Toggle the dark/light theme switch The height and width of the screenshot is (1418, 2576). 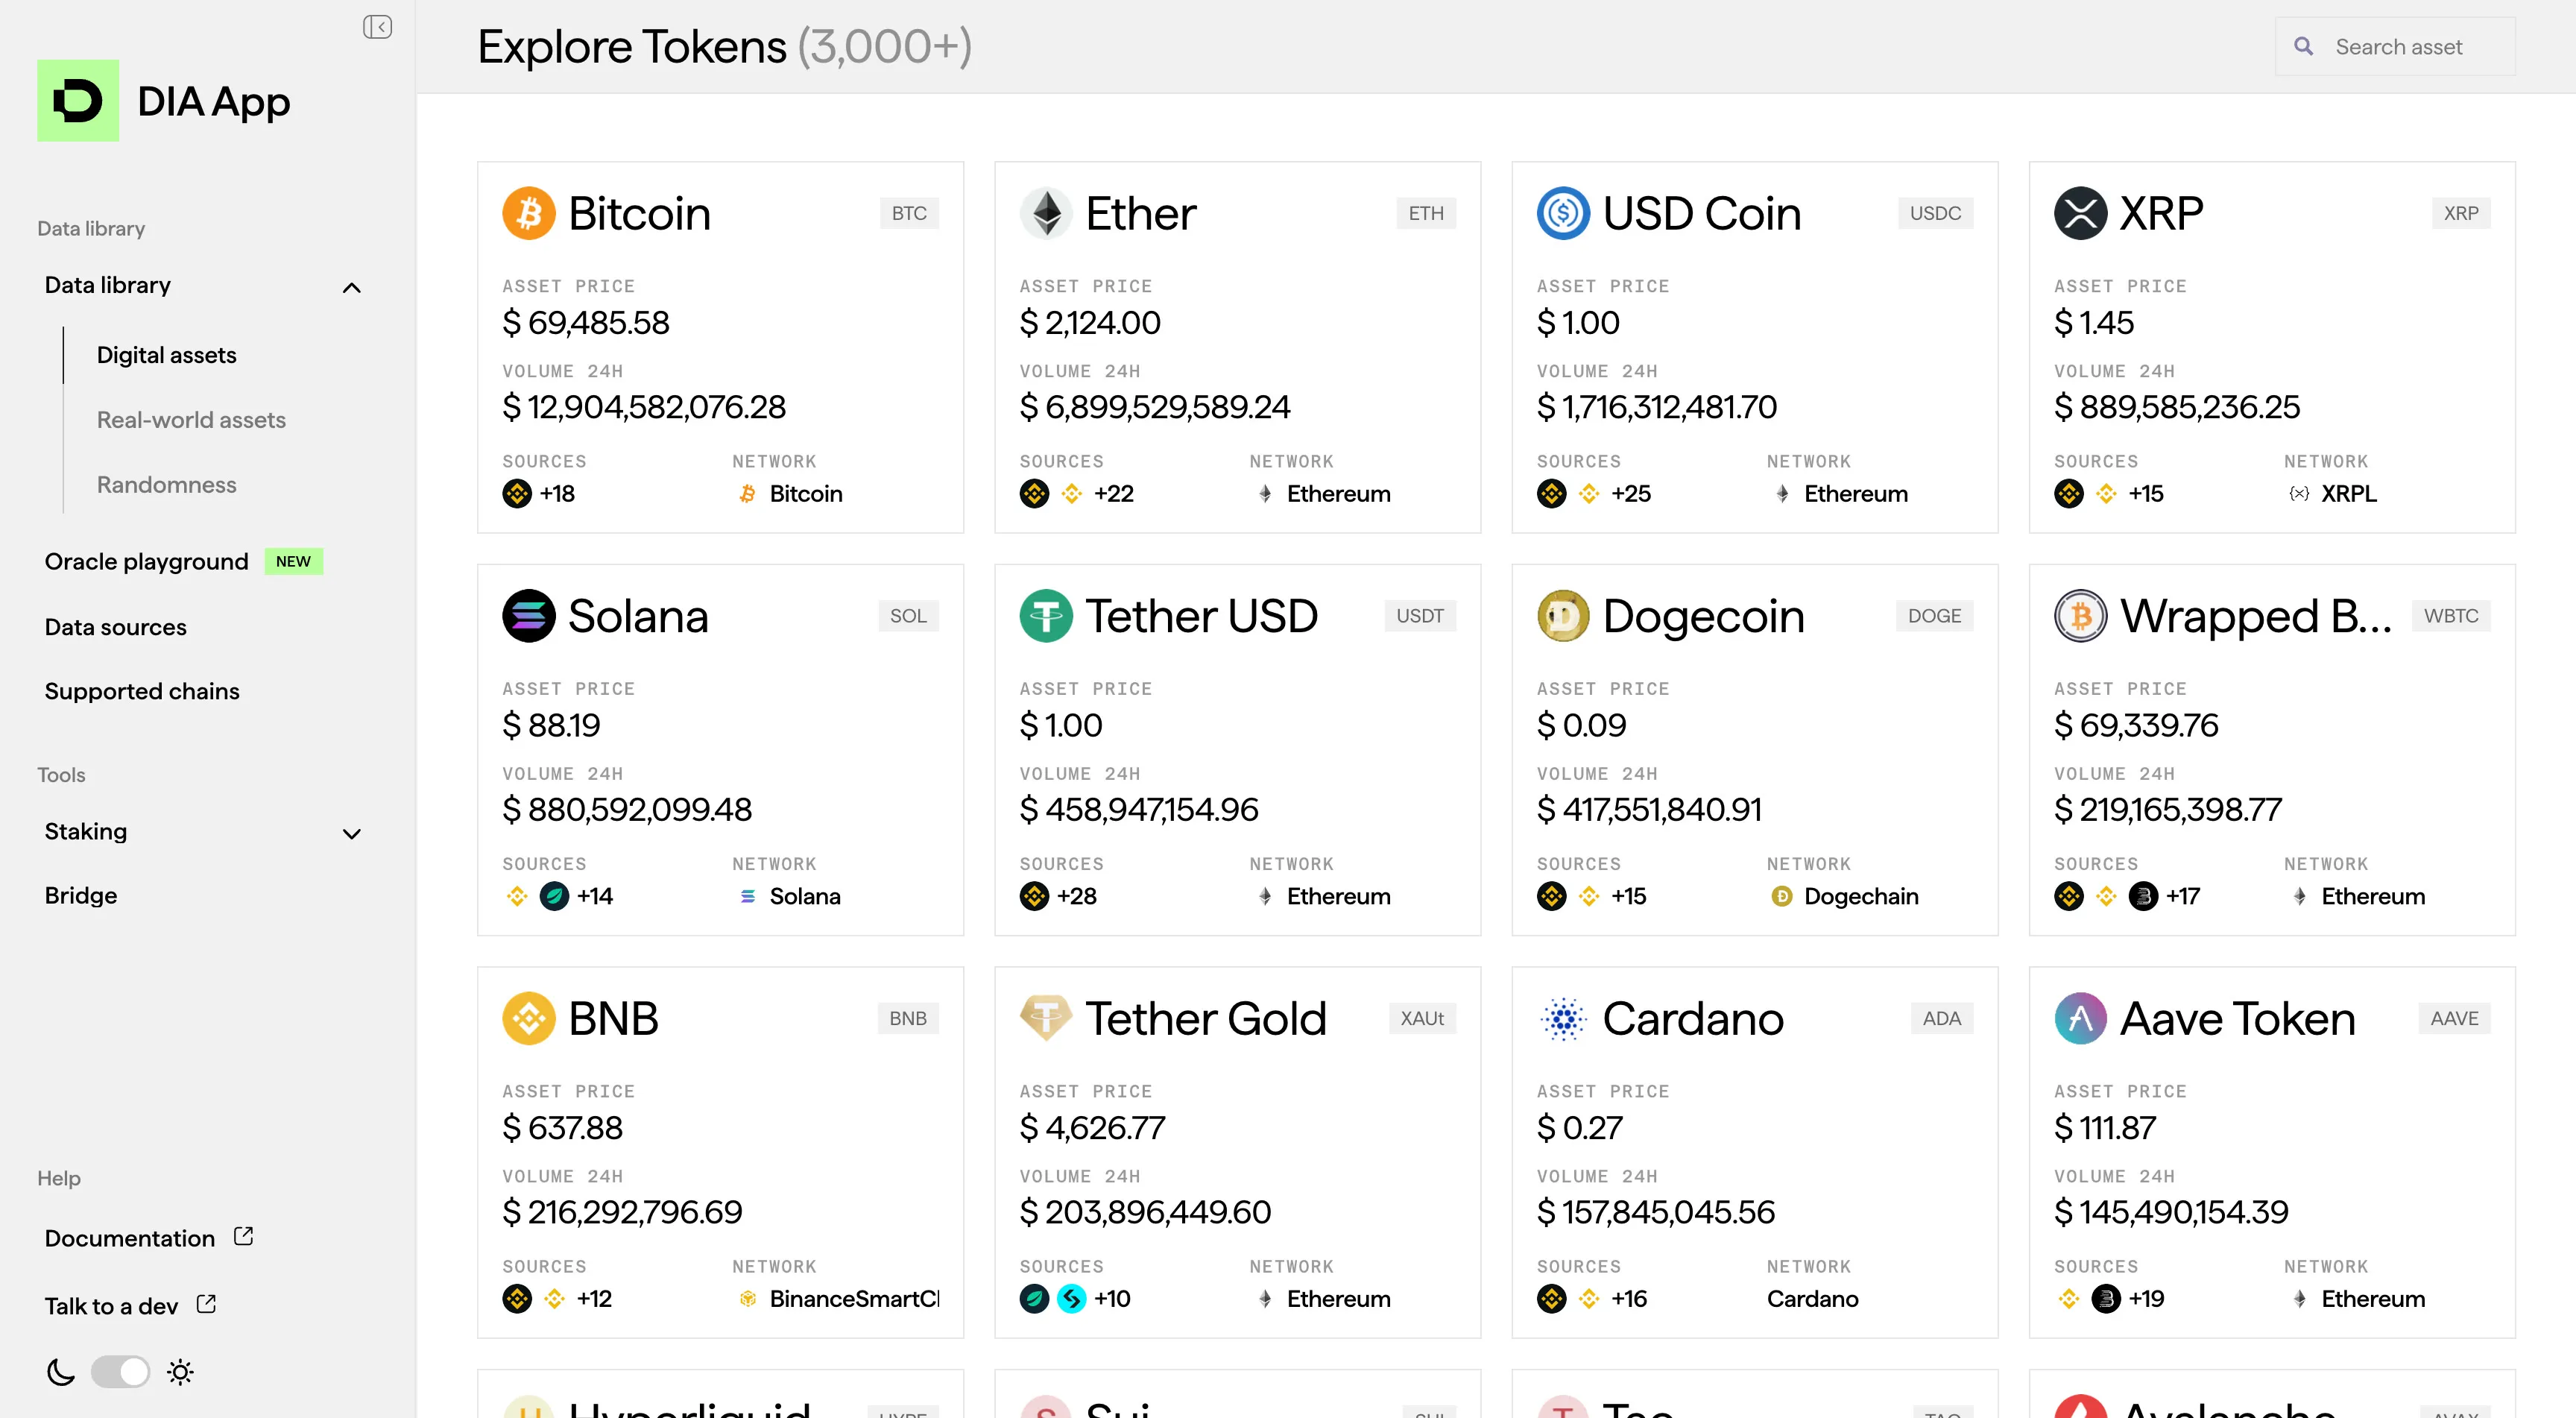(120, 1372)
